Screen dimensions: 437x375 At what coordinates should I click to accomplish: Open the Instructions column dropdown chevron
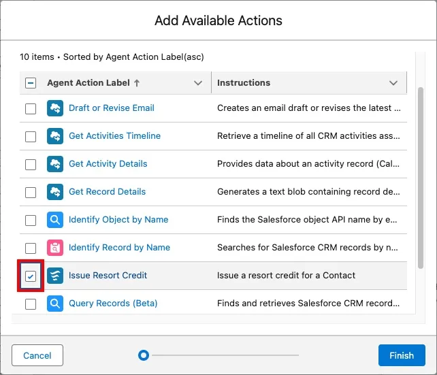pyautogui.click(x=393, y=83)
